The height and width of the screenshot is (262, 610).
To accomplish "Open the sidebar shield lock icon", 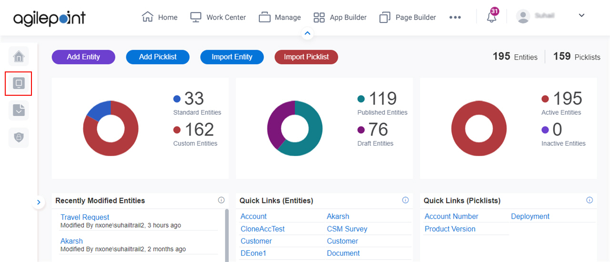I will point(19,138).
